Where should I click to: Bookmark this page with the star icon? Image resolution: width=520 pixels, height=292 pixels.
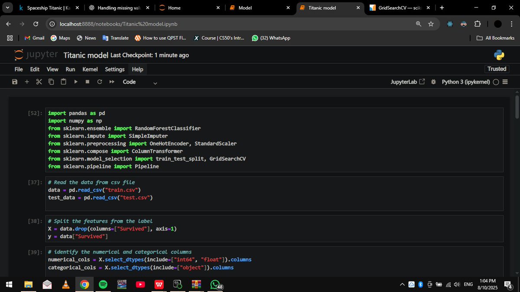click(x=431, y=24)
